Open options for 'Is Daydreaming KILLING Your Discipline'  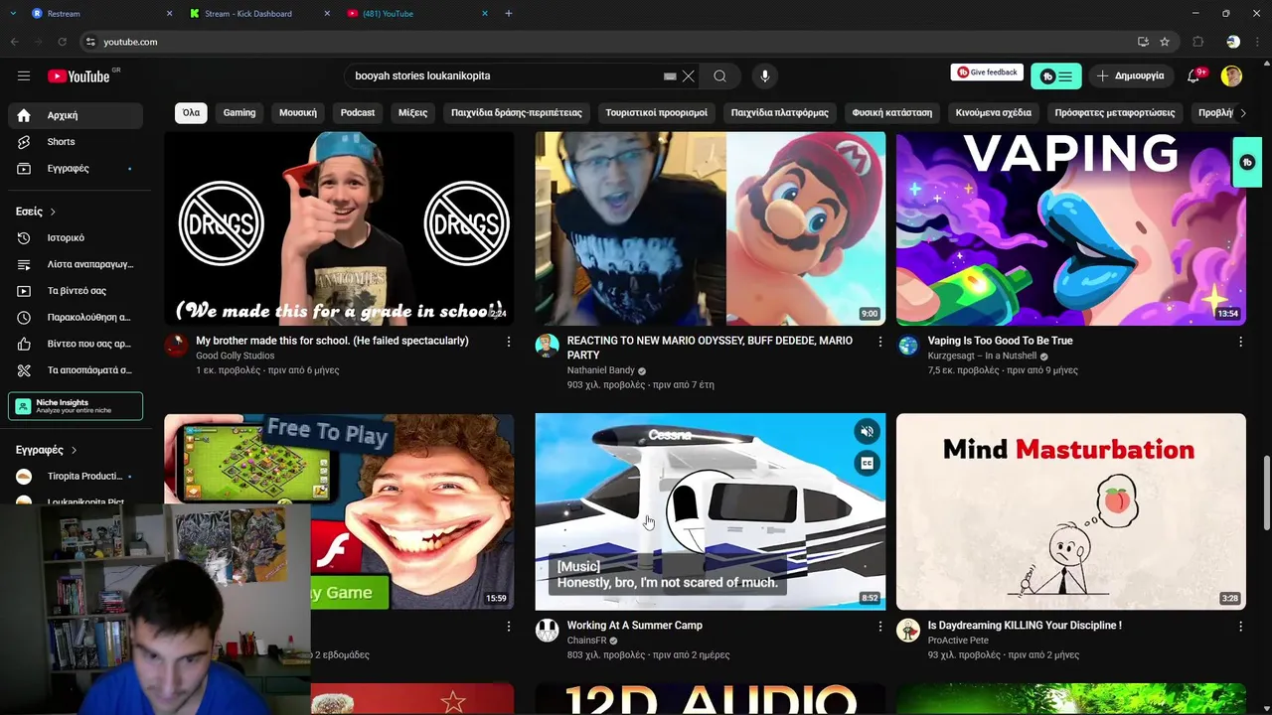coord(1240,626)
